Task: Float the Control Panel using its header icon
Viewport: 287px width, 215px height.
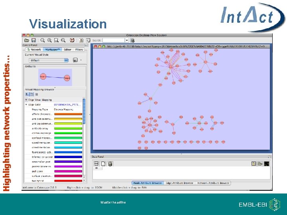Action: point(86,45)
